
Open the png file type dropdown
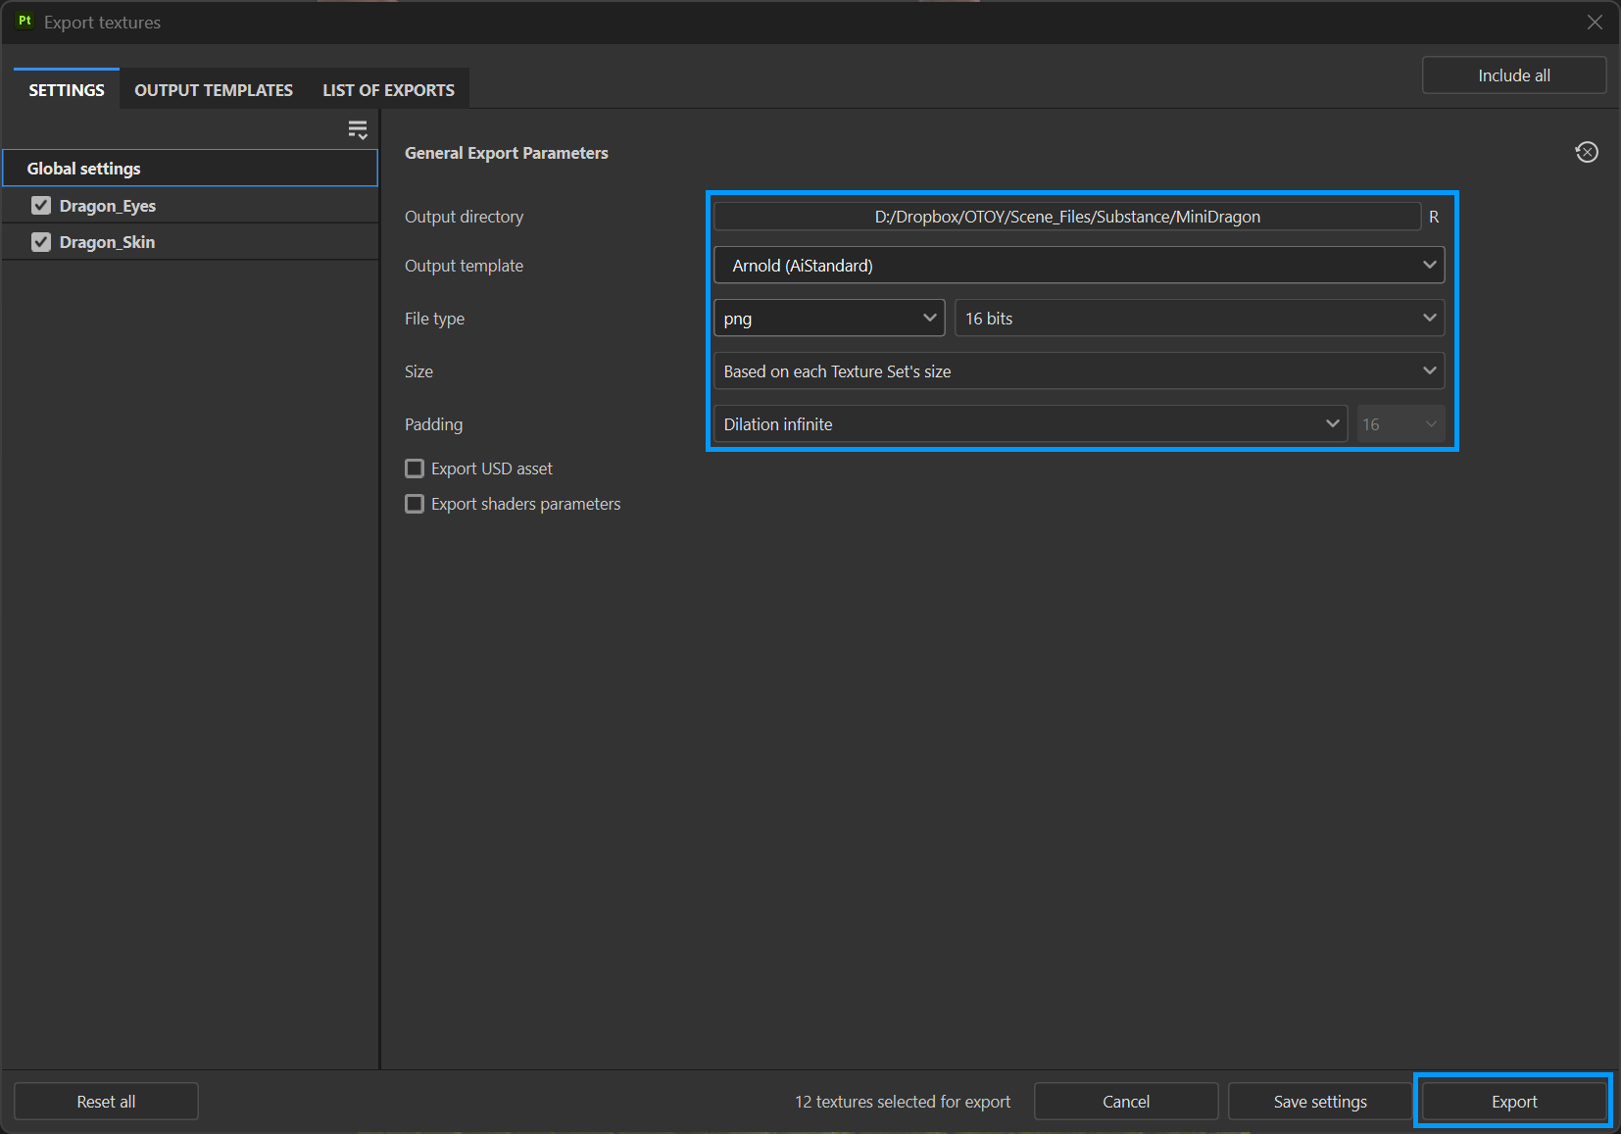point(828,319)
